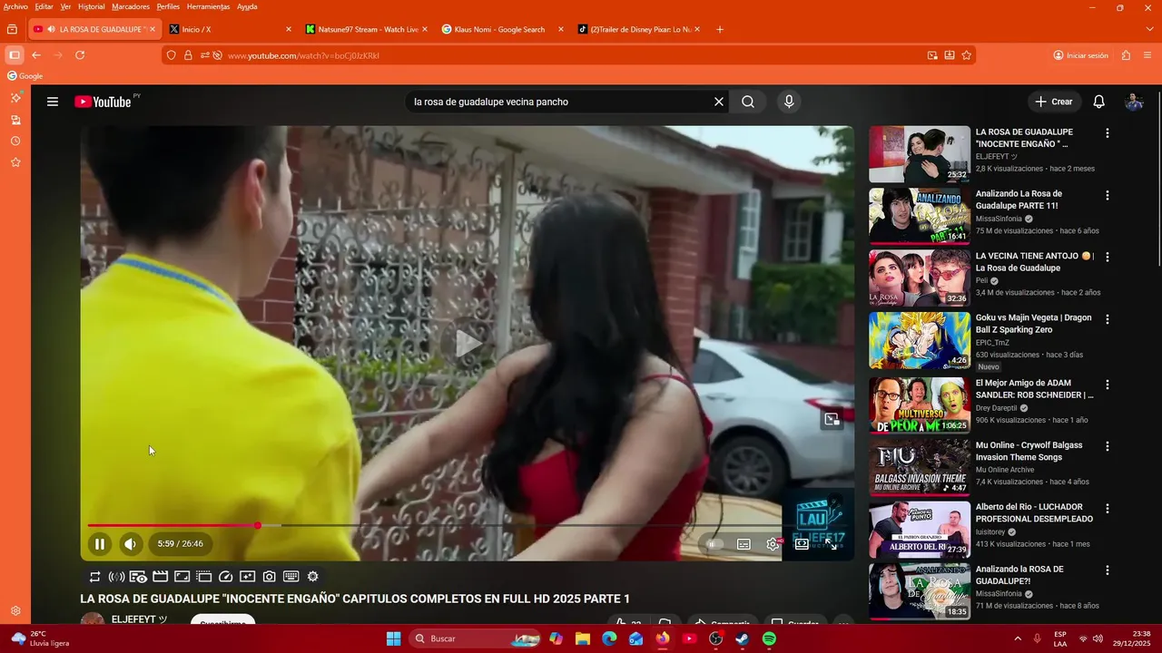
Task: Open the Historial menu
Action: (92, 6)
